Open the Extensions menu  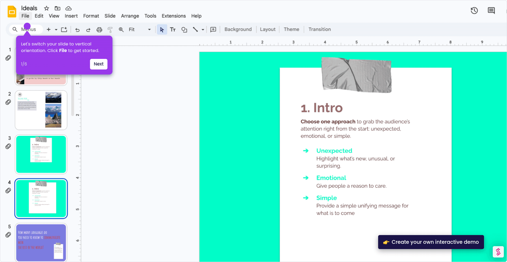point(174,16)
